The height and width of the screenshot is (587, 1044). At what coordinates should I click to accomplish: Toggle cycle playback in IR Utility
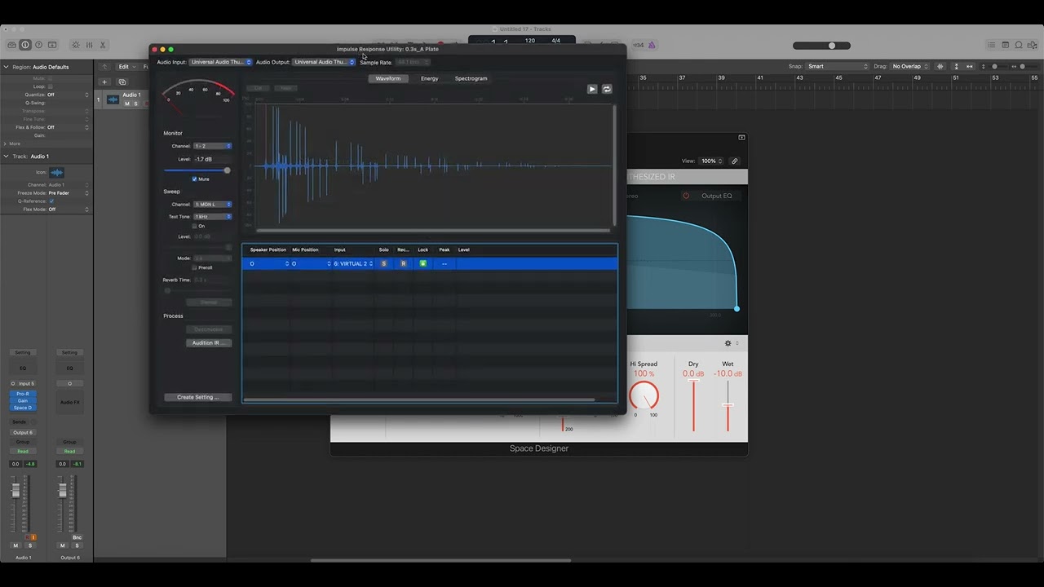click(607, 89)
